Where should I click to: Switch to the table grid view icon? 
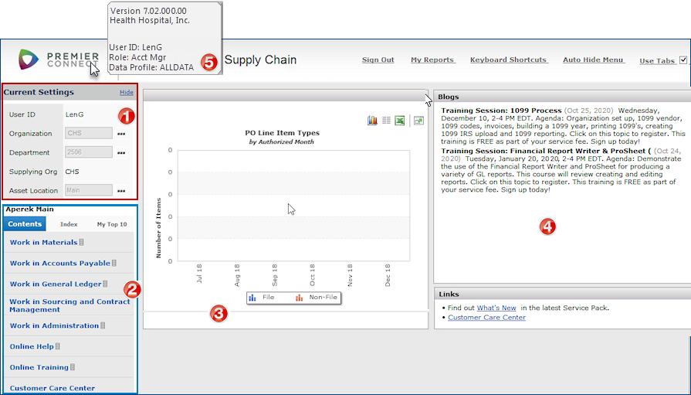(x=386, y=121)
